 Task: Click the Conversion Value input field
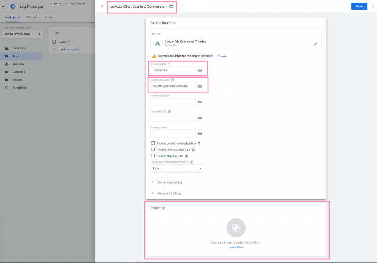point(173,102)
